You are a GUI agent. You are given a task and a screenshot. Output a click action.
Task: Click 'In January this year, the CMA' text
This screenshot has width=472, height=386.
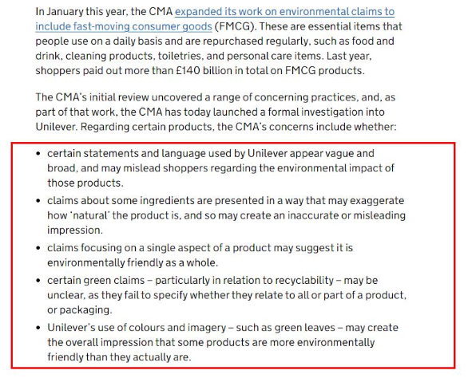(x=104, y=12)
